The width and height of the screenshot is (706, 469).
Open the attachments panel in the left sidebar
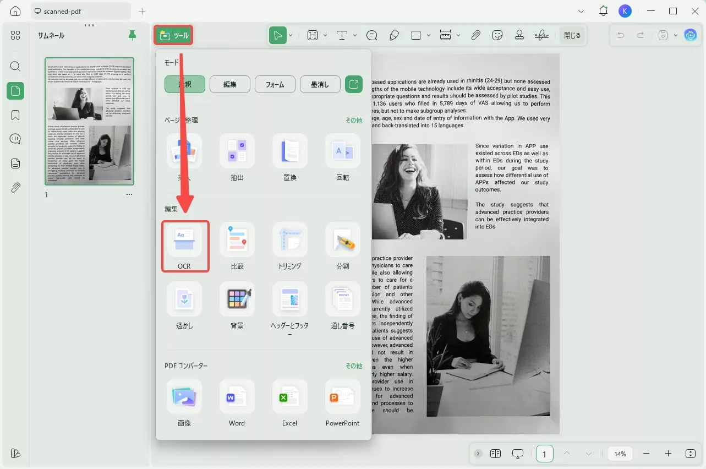coord(15,187)
